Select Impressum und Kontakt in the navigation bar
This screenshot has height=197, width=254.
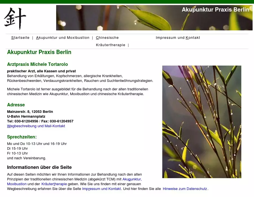(x=178, y=38)
